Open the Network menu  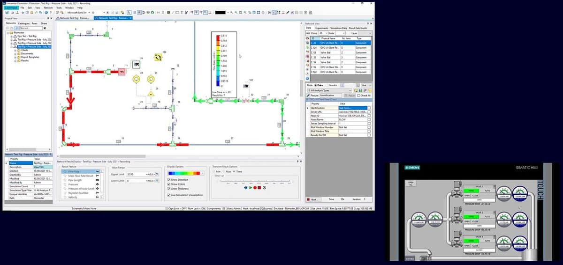click(48, 8)
